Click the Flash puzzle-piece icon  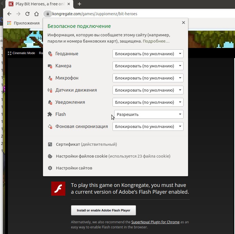click(x=50, y=114)
